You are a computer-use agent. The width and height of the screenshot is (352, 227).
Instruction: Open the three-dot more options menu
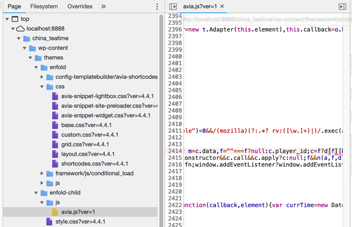(x=157, y=6)
